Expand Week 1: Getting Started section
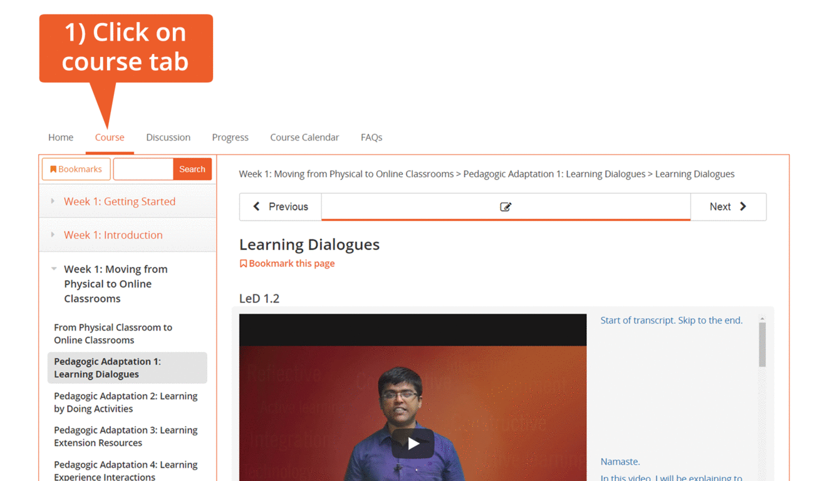This screenshot has width=815, height=481. pyautogui.click(x=127, y=201)
